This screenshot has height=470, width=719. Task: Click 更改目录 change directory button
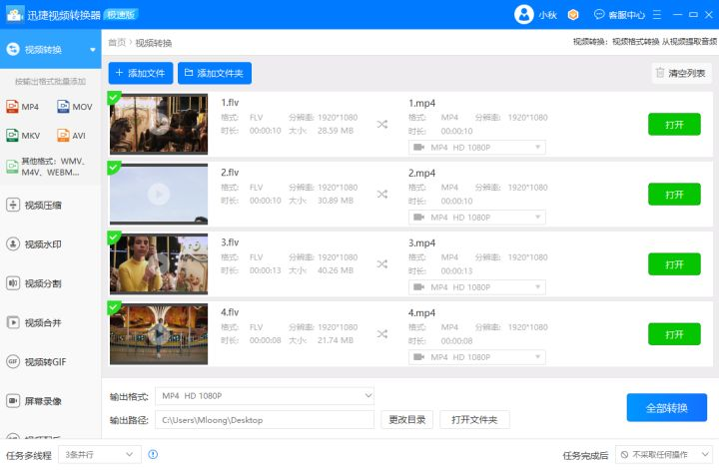tap(406, 420)
